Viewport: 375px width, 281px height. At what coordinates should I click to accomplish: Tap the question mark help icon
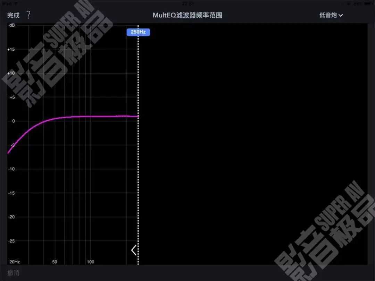[28, 15]
